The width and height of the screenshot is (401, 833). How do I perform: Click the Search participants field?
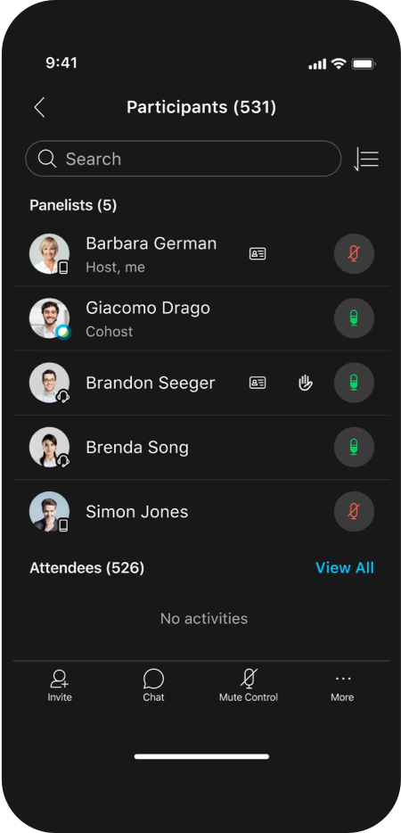(184, 159)
